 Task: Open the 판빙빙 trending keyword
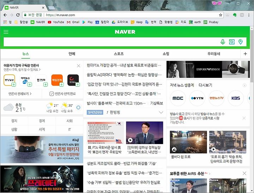coord(115,112)
